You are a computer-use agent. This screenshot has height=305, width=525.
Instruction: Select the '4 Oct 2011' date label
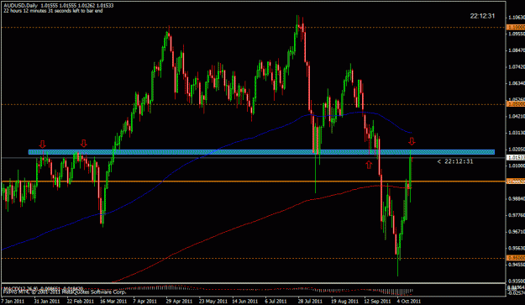click(x=409, y=301)
